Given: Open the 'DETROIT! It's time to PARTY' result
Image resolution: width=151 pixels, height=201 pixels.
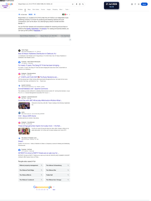Looking at the screenshot, I should [x=39, y=153].
